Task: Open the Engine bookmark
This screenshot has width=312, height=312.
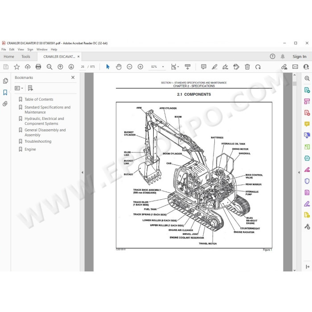Action: (30, 149)
